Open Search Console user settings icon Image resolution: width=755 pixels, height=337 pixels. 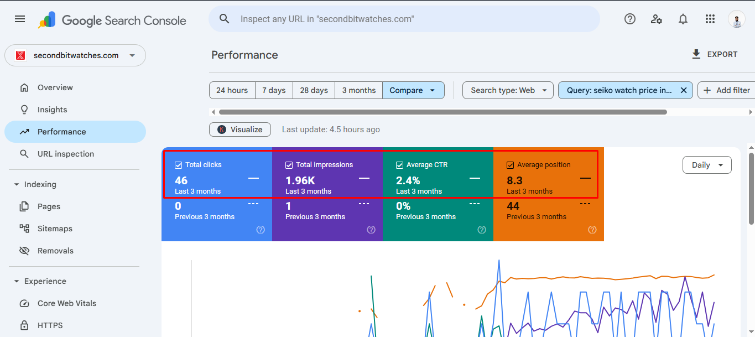[657, 19]
